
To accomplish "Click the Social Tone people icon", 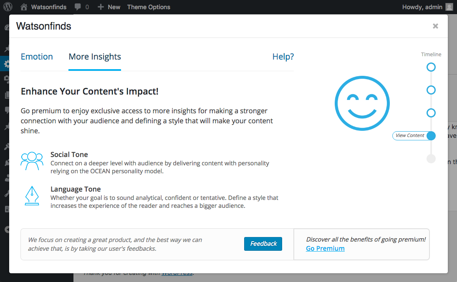I will pos(32,161).
